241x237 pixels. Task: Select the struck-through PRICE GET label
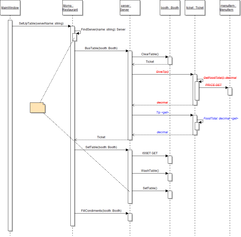point(213,85)
